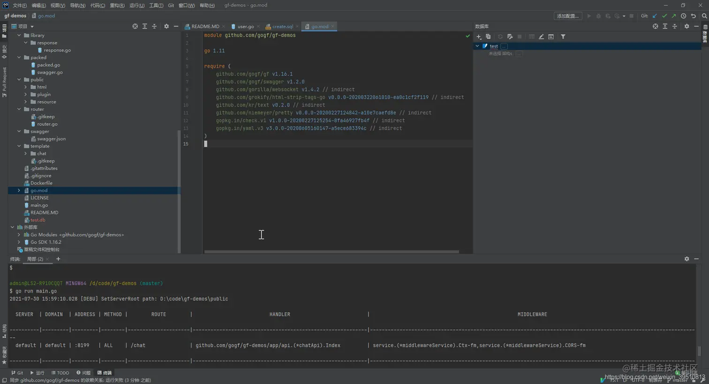Click the Git commit green checkmark

pyautogui.click(x=664, y=16)
